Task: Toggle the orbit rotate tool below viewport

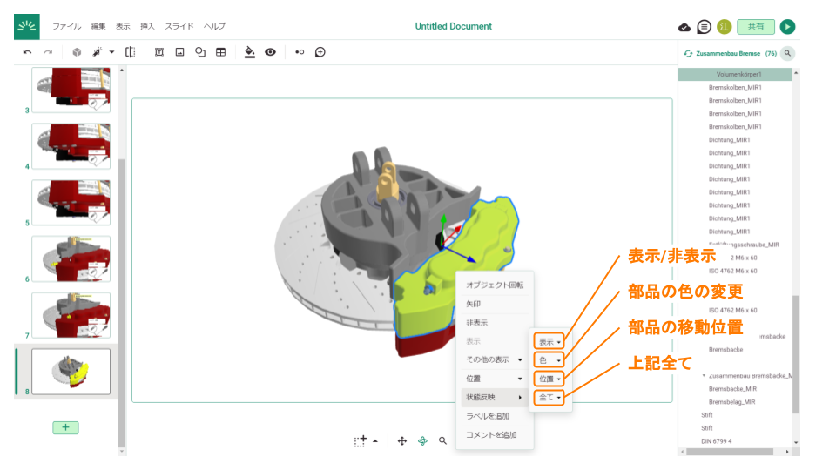Action: 422,441
